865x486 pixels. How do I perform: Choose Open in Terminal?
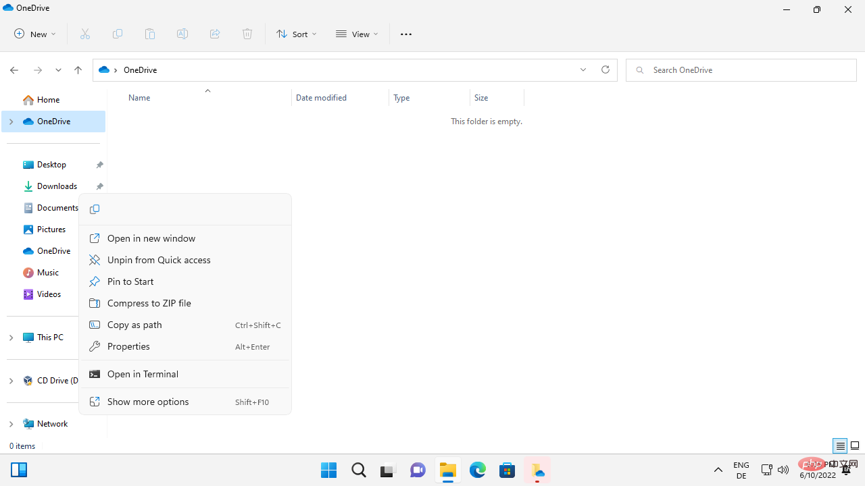click(x=185, y=374)
